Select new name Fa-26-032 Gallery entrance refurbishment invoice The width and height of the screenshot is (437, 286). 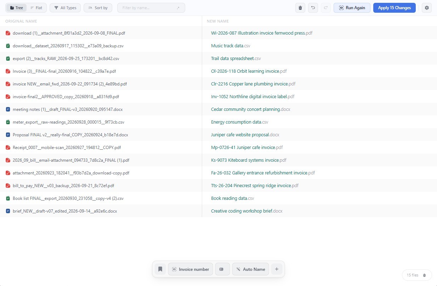[x=263, y=173]
